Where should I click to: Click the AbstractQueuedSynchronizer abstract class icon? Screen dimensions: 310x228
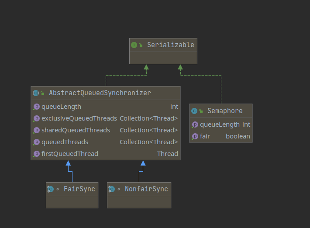point(36,93)
